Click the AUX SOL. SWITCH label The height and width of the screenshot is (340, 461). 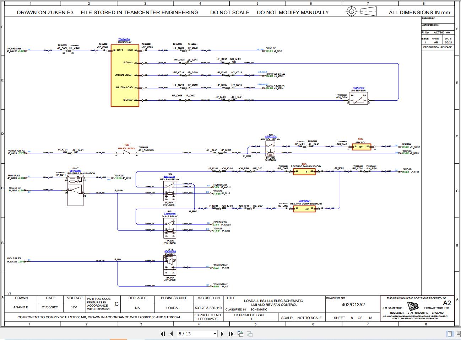point(127,148)
